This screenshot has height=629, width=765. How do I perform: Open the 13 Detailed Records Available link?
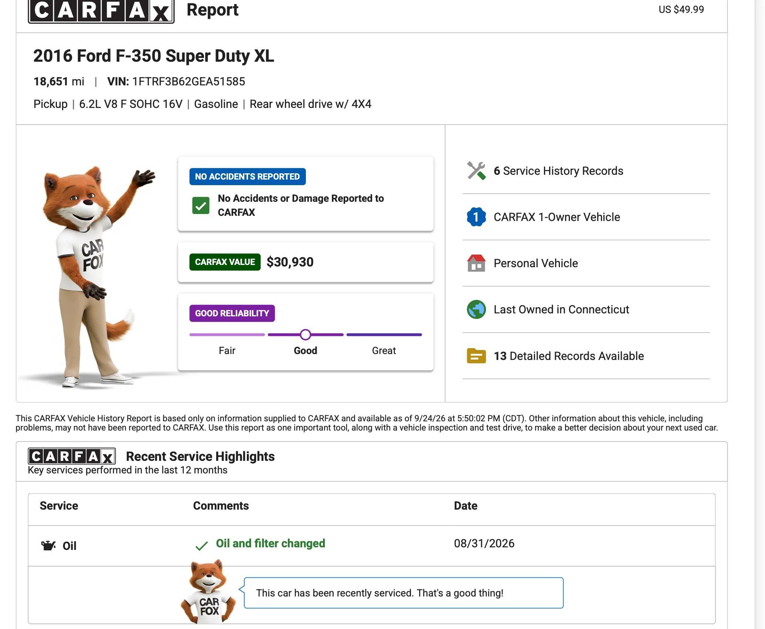tap(569, 356)
